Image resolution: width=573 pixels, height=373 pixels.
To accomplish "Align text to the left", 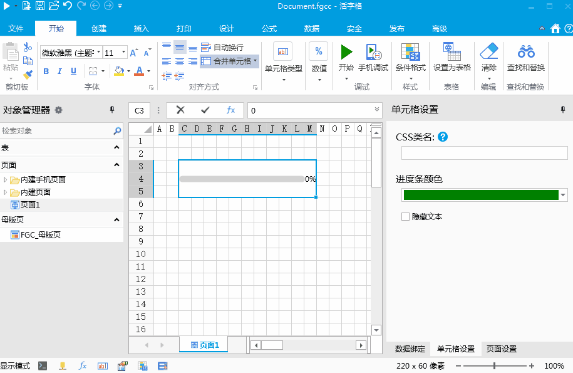I will (x=167, y=61).
